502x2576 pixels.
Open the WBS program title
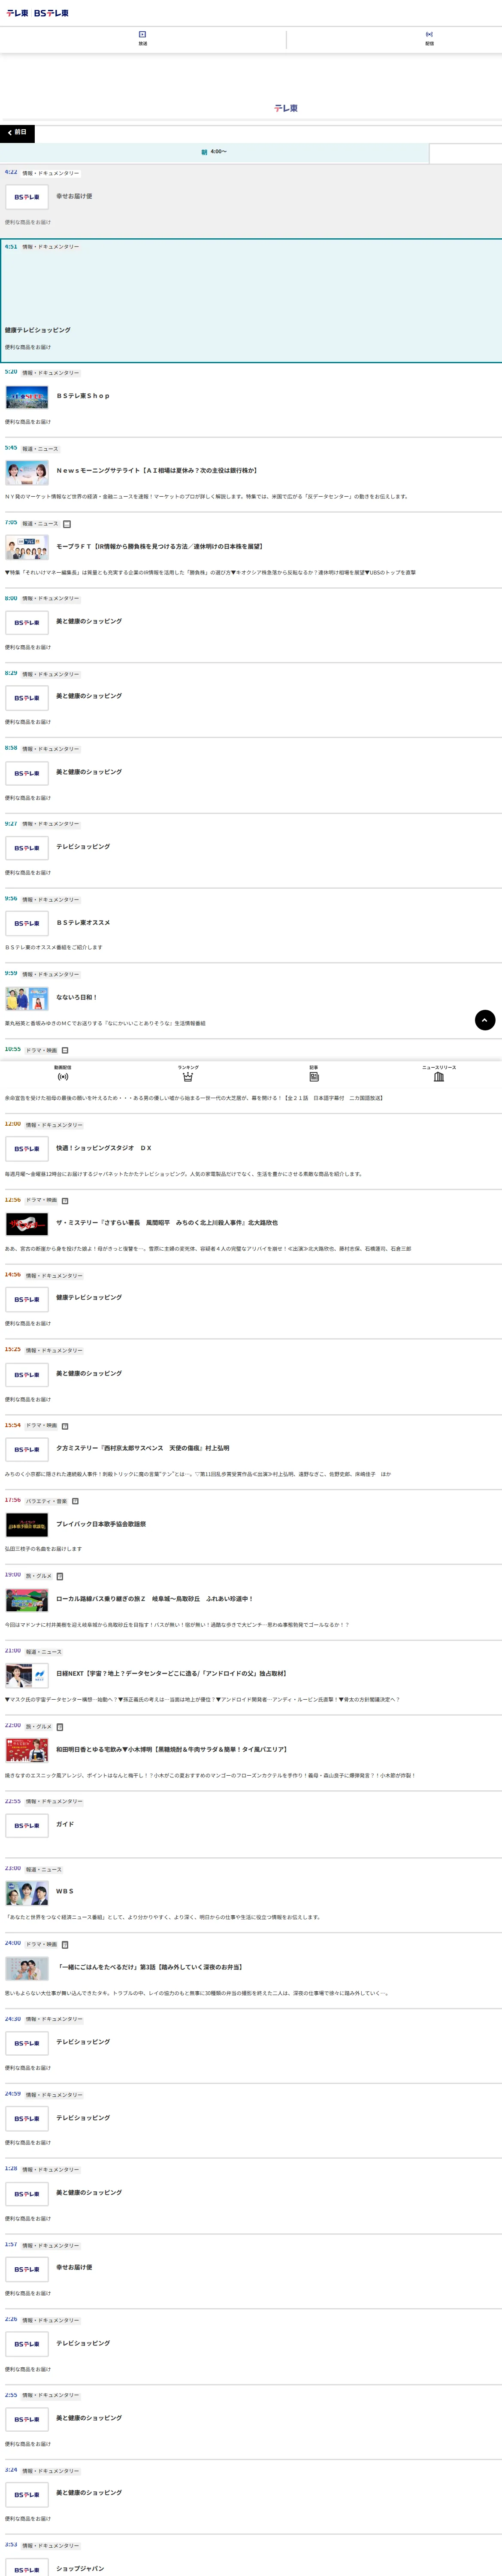(65, 1891)
